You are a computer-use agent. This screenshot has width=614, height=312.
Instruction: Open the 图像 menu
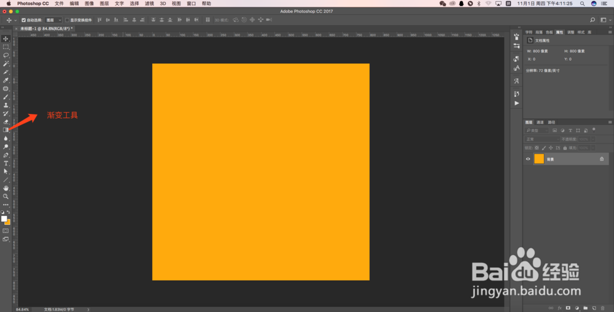89,4
